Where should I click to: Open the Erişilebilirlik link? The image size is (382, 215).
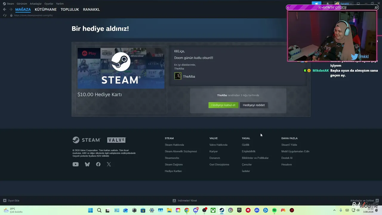tap(249, 151)
